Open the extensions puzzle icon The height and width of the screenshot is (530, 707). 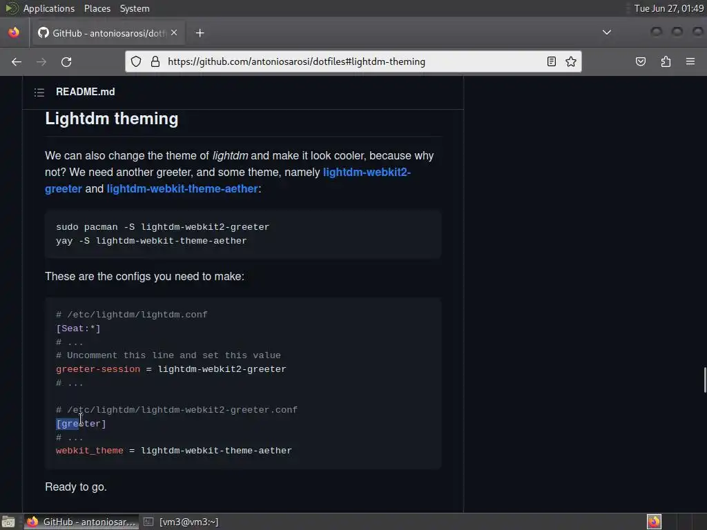[x=666, y=61]
